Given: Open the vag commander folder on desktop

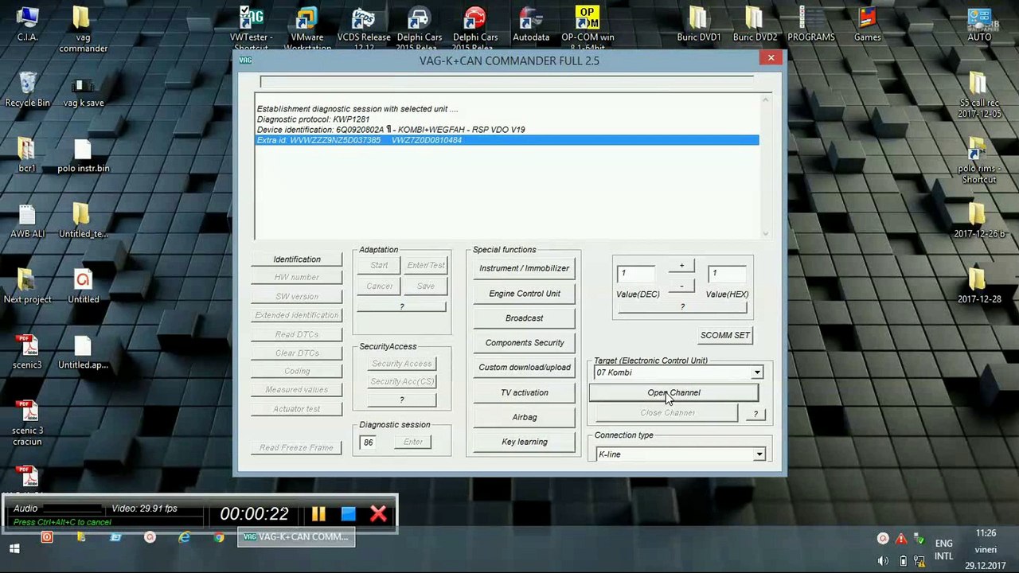Looking at the screenshot, I should pyautogui.click(x=83, y=30).
